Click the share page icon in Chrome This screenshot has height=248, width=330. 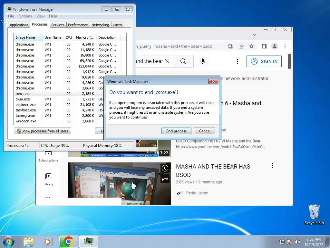[241, 46]
